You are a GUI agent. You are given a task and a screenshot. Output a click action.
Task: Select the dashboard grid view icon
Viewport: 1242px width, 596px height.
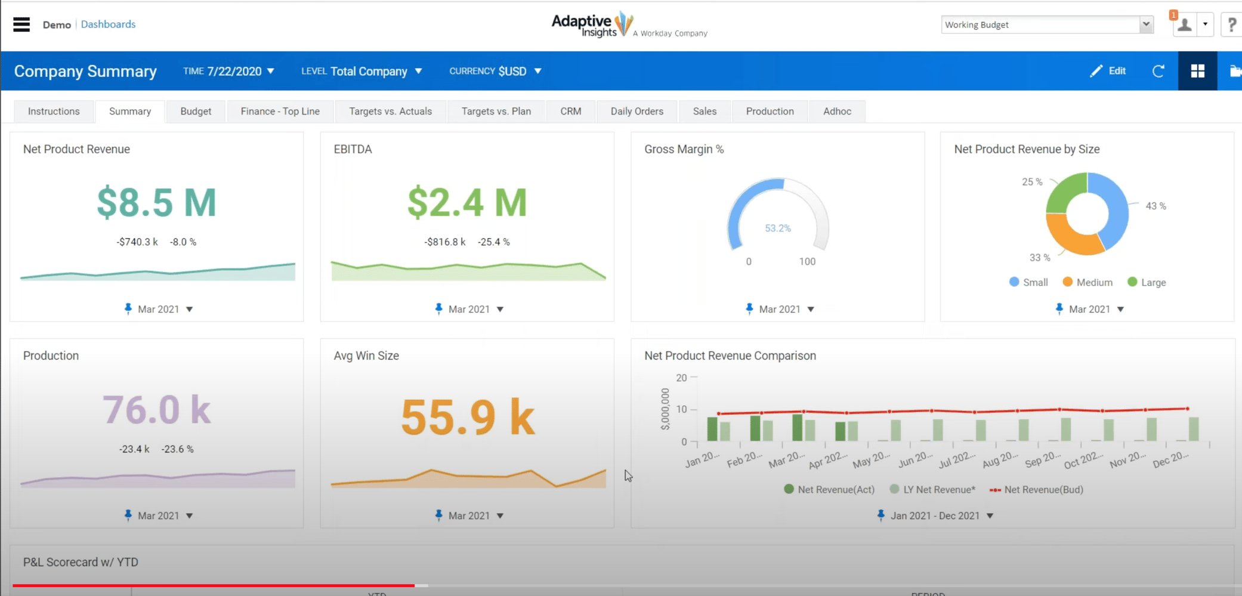[x=1197, y=70]
